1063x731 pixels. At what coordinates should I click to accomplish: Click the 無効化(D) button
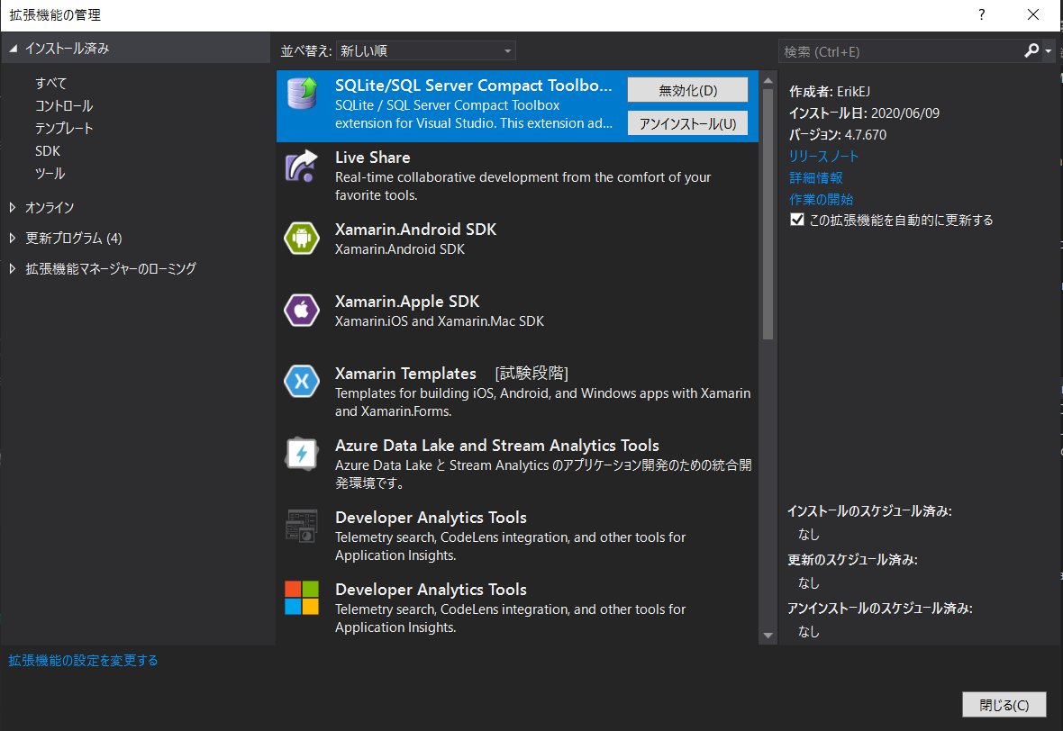[687, 90]
